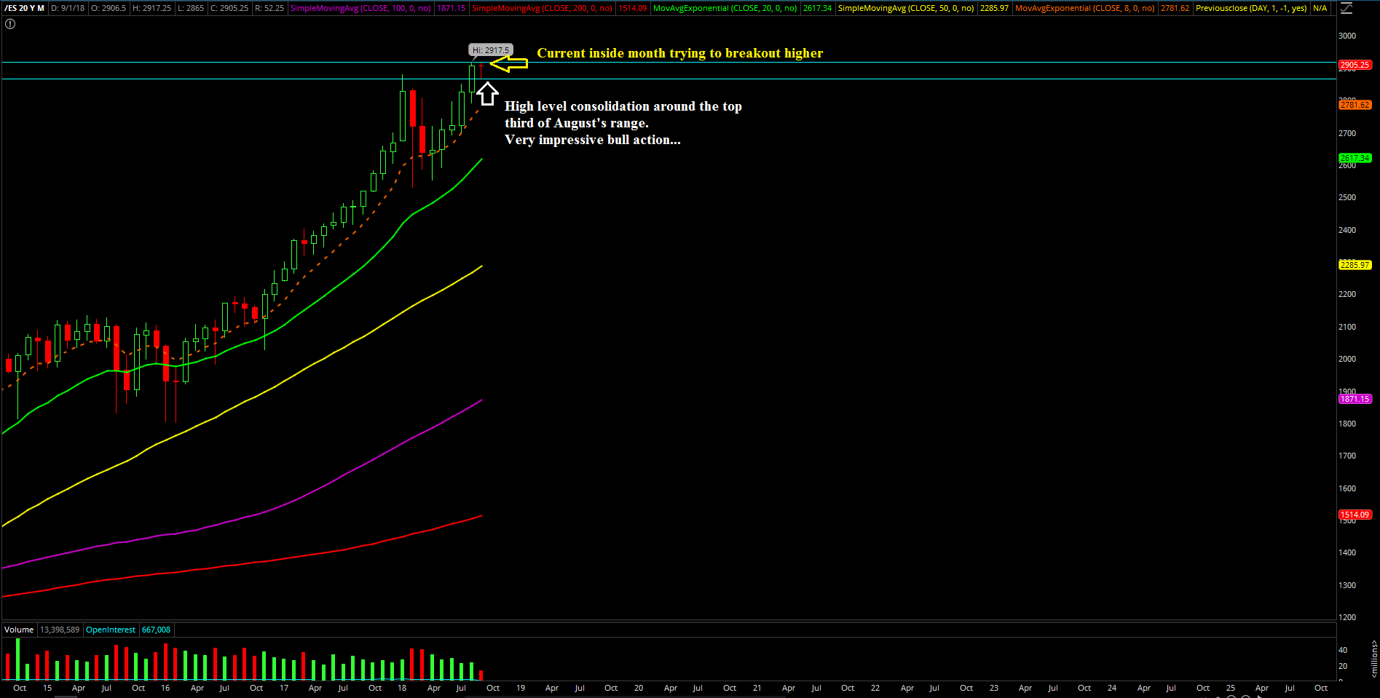The height and width of the screenshot is (698, 1380).
Task: Select the orange 2781.62 price axis bubble
Action: [1355, 105]
